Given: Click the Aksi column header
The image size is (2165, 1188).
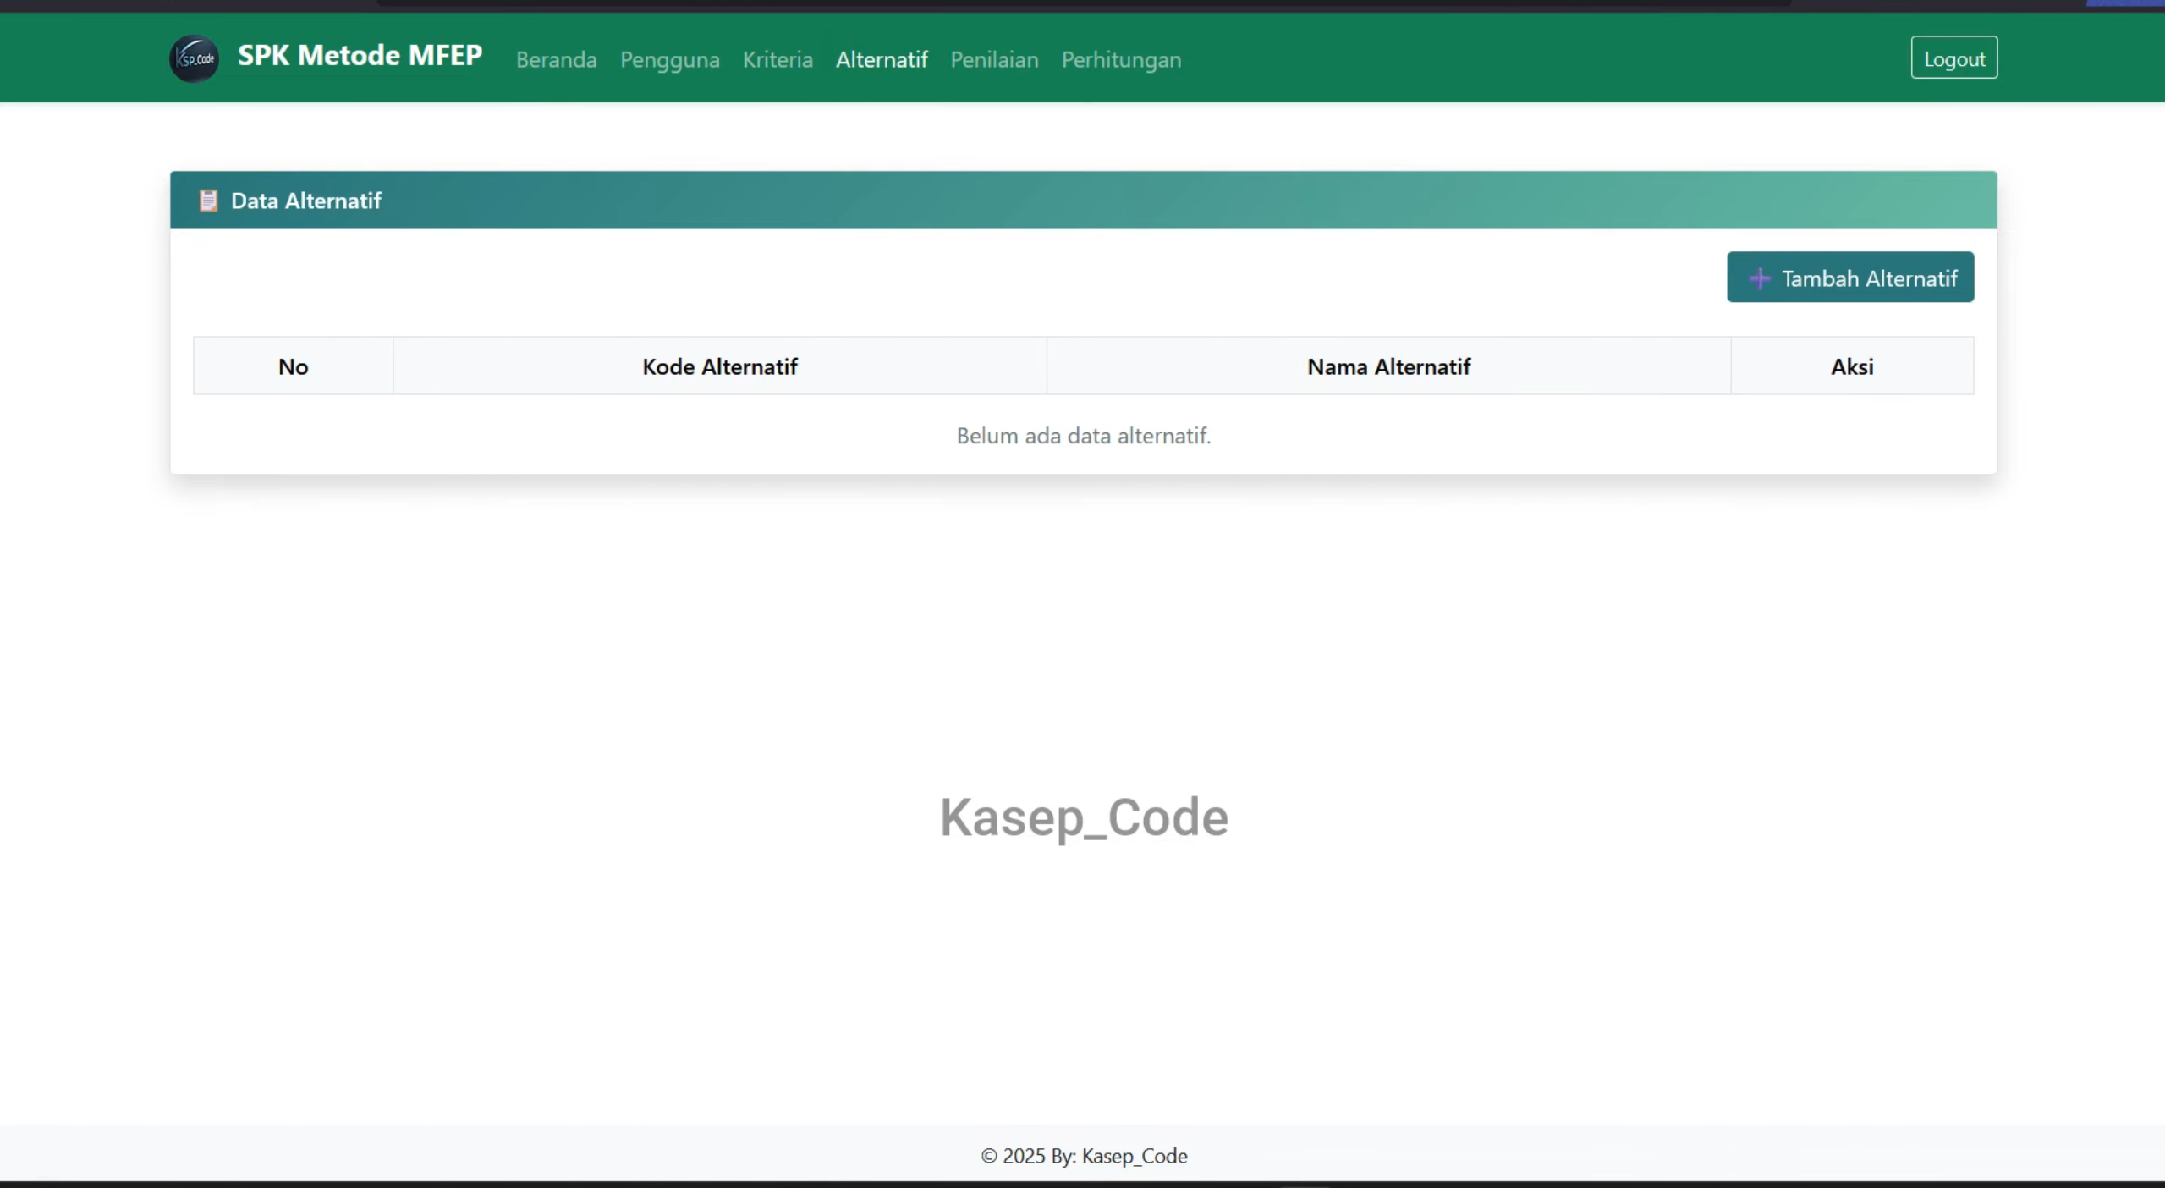Looking at the screenshot, I should point(1852,366).
